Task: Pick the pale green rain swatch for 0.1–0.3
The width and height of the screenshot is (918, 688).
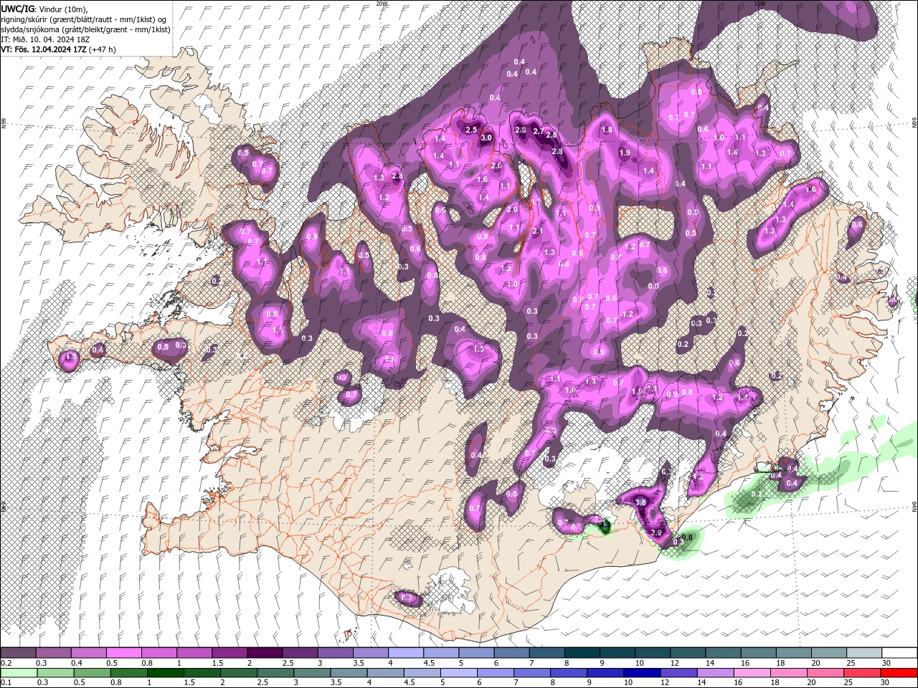Action: [20, 673]
